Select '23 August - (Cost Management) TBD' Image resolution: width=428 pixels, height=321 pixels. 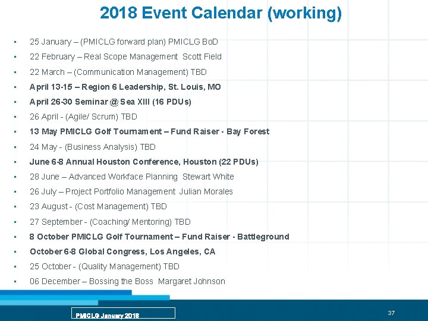98,207
